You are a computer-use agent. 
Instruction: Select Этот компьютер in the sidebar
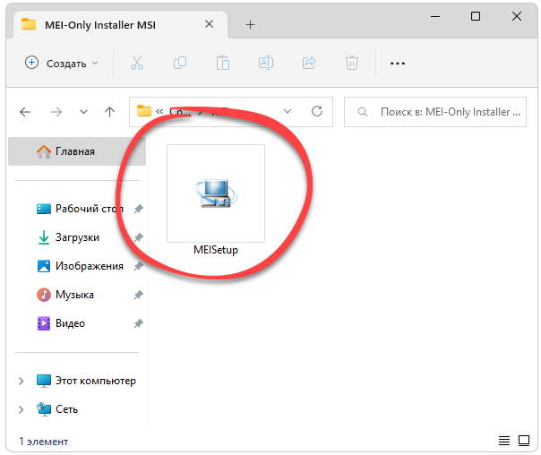click(x=86, y=381)
